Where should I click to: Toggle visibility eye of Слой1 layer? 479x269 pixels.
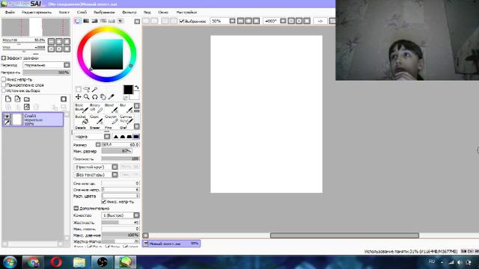pyautogui.click(x=7, y=117)
